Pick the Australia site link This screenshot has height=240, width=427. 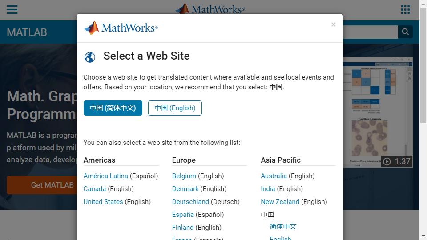[274, 176]
